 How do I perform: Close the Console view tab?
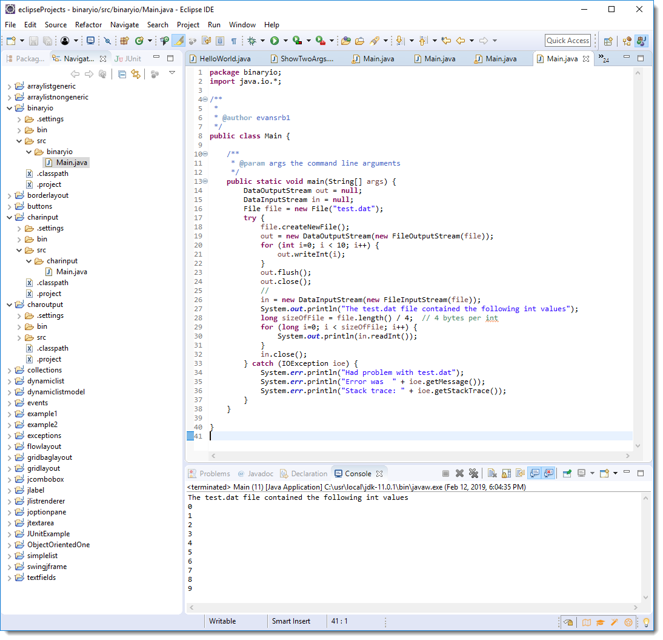coord(379,474)
